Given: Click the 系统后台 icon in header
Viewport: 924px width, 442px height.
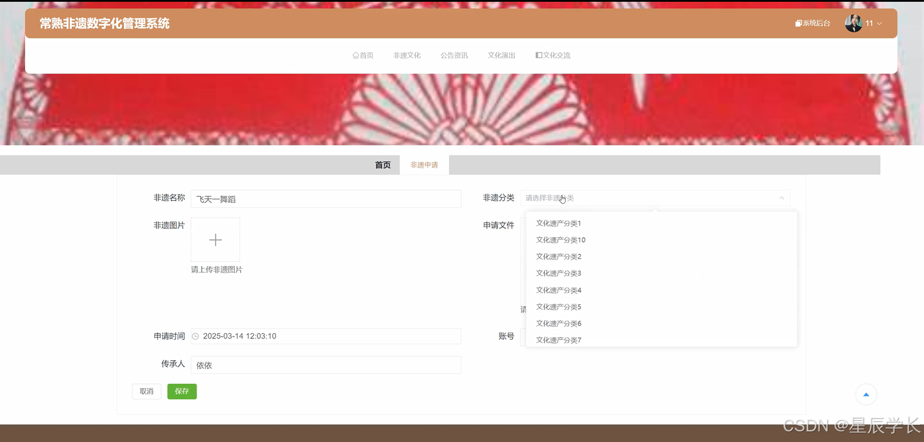Looking at the screenshot, I should [x=798, y=24].
